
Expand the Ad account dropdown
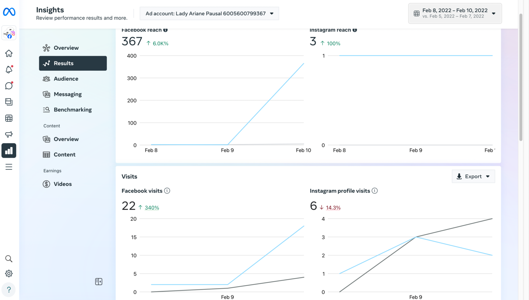coord(209,14)
